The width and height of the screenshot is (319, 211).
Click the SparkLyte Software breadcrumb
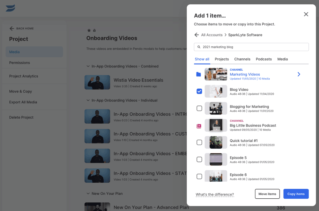point(245,35)
